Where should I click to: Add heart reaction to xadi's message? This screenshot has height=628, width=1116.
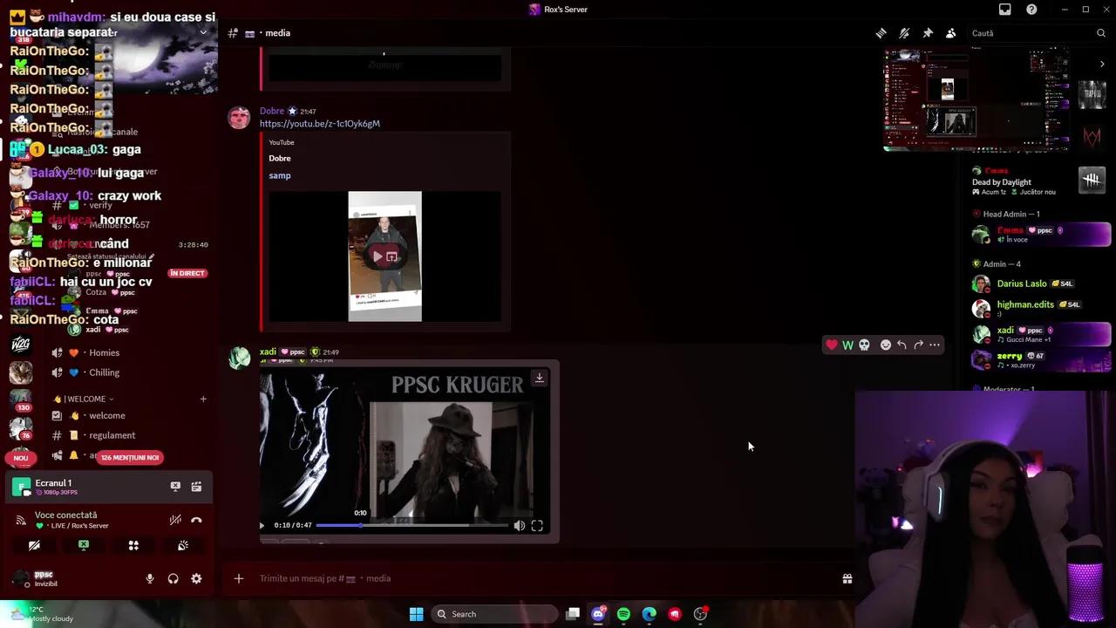832,345
